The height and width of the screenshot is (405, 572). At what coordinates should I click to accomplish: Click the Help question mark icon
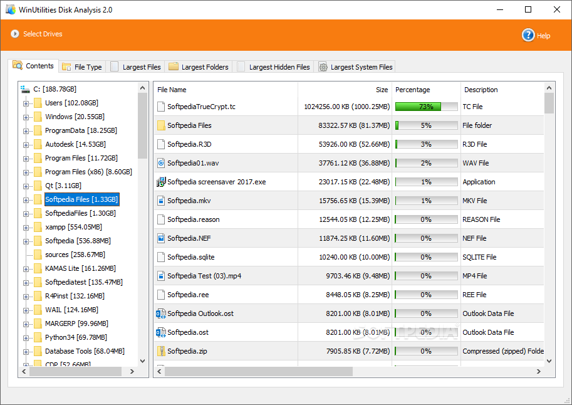pyautogui.click(x=528, y=35)
